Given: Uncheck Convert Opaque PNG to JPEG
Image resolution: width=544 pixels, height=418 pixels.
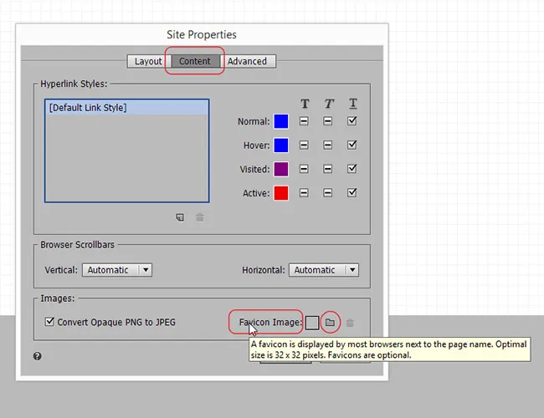Looking at the screenshot, I should tap(50, 322).
